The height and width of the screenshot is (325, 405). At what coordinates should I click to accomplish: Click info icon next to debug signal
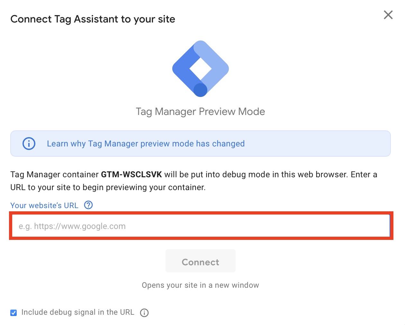pos(144,312)
